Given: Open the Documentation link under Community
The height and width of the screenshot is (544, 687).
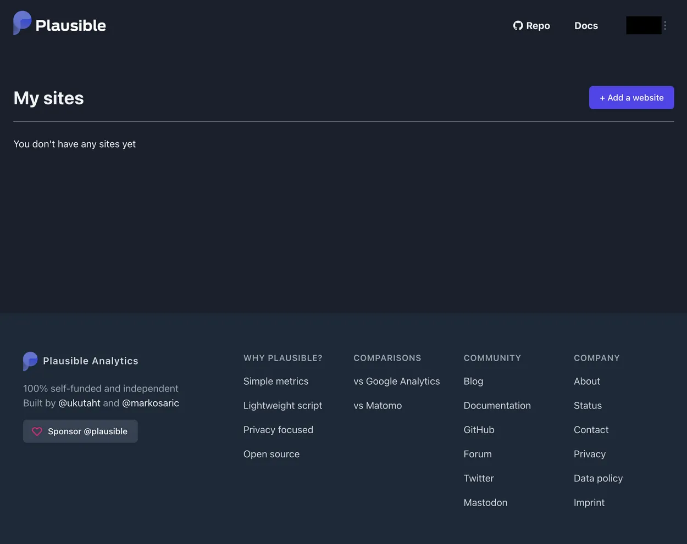Looking at the screenshot, I should pyautogui.click(x=497, y=405).
